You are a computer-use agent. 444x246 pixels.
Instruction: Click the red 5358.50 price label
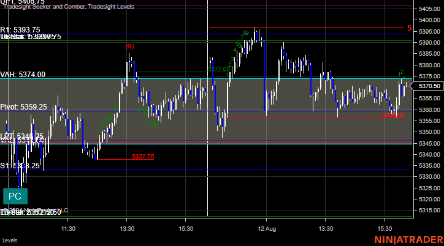coord(393,115)
